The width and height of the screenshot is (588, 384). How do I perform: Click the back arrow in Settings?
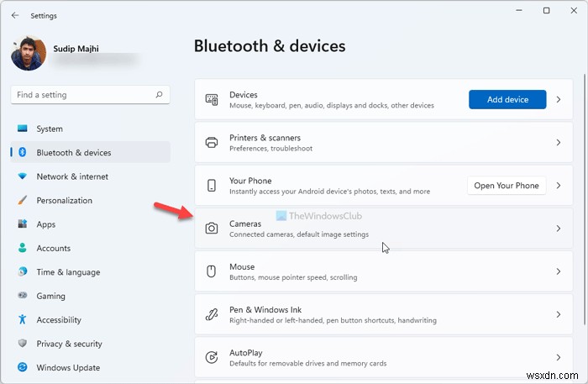[15, 15]
